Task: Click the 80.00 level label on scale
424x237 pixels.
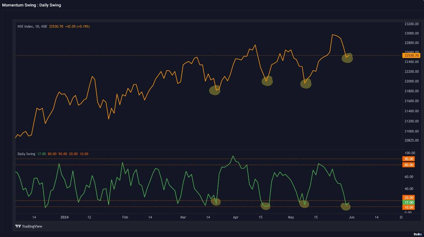Action: click(409, 165)
